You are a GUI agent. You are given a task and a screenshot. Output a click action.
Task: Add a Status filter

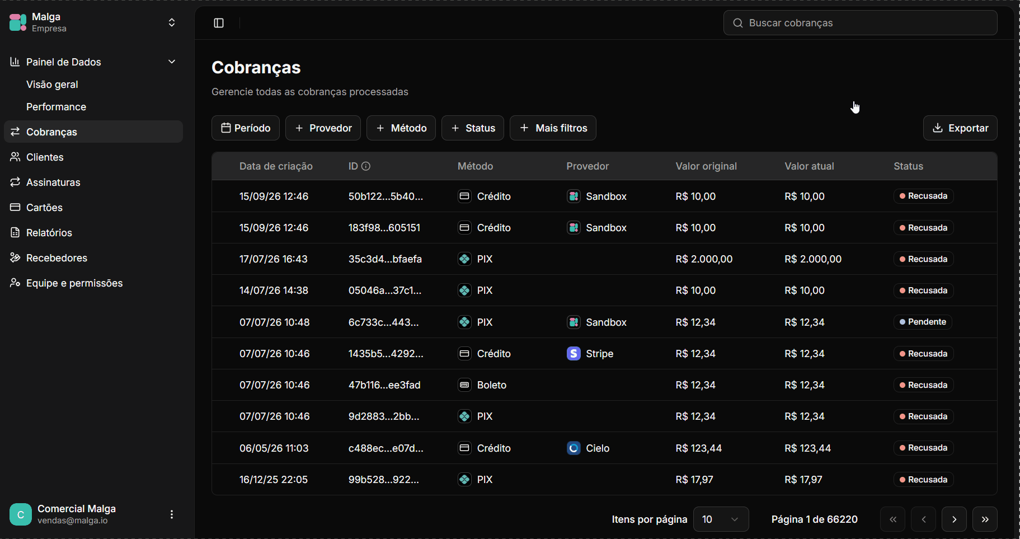473,128
